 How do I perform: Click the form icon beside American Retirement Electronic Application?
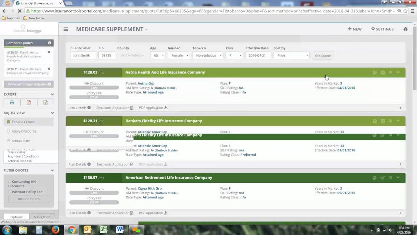tap(132, 213)
